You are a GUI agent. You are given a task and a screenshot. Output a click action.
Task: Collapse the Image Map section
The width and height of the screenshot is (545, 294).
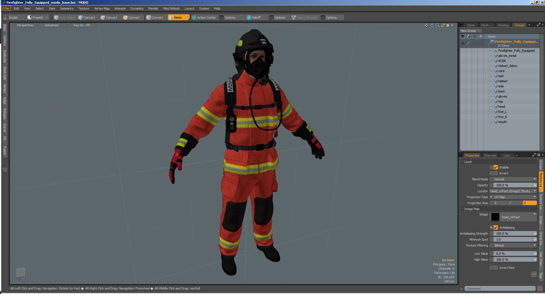pyautogui.click(x=462, y=209)
